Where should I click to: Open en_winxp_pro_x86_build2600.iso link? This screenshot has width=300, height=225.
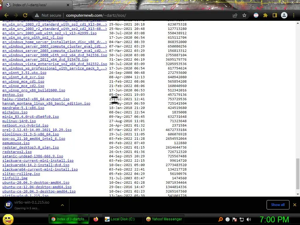click(34, 90)
